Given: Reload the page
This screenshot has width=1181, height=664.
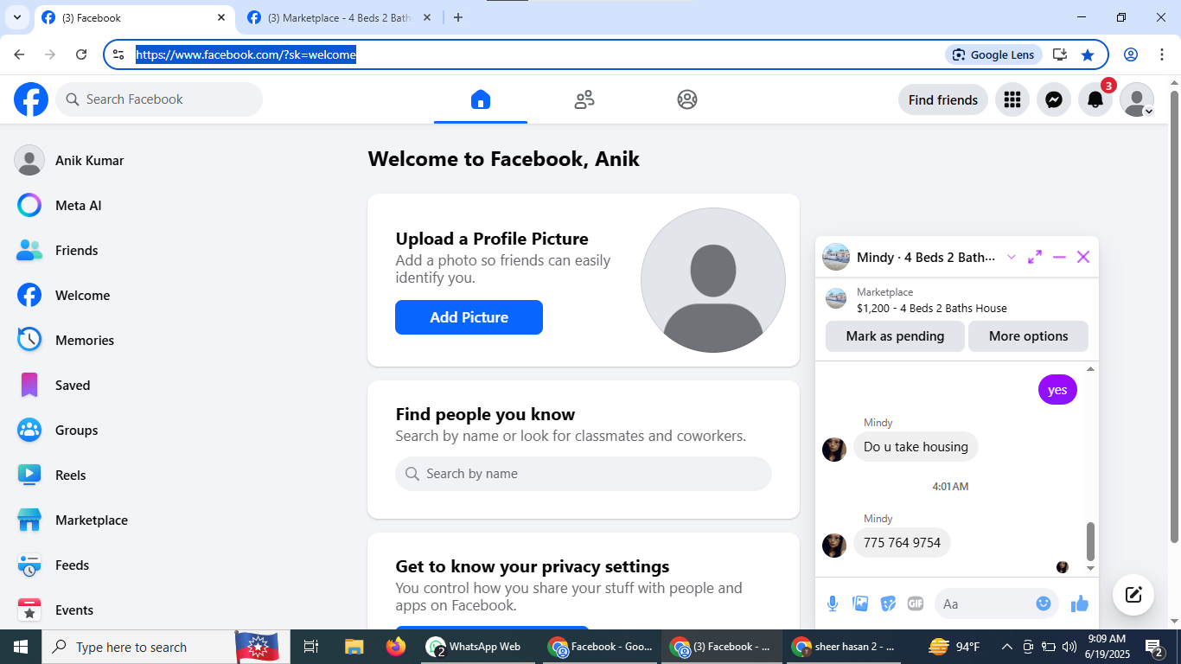Looking at the screenshot, I should (81, 54).
